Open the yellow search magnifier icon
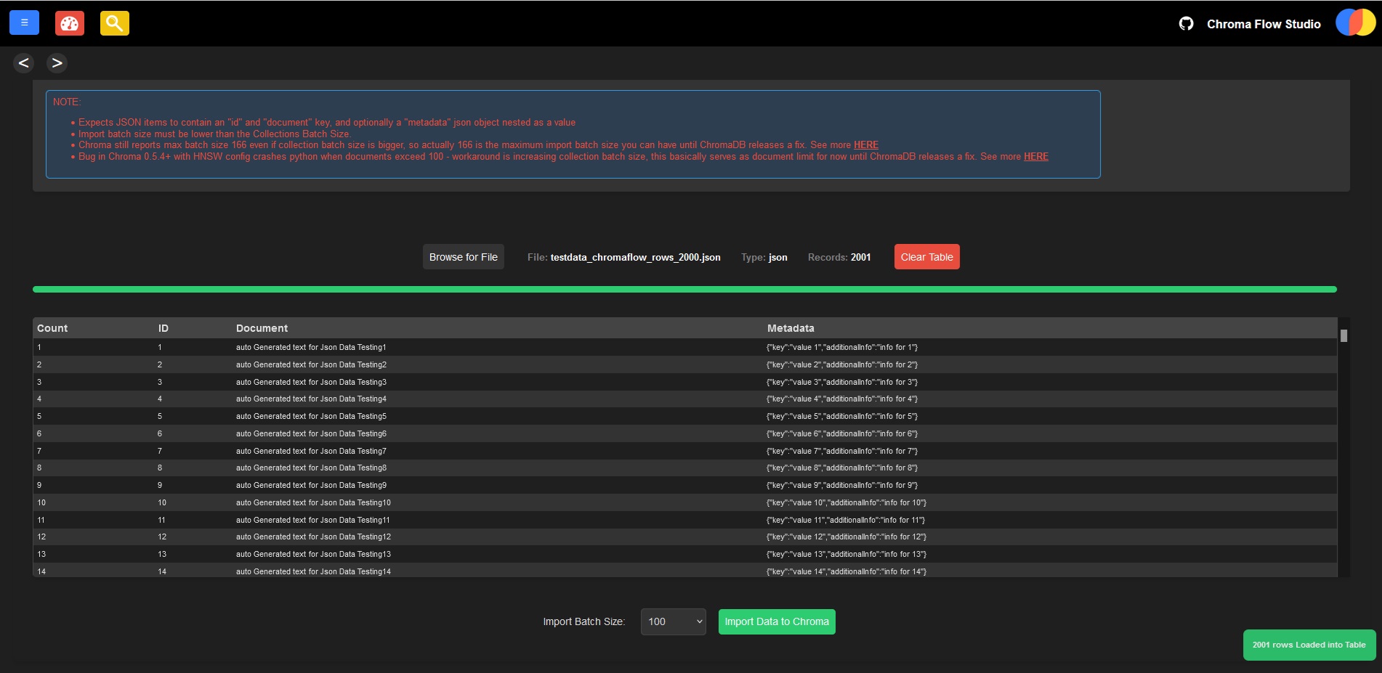1382x673 pixels. click(114, 23)
